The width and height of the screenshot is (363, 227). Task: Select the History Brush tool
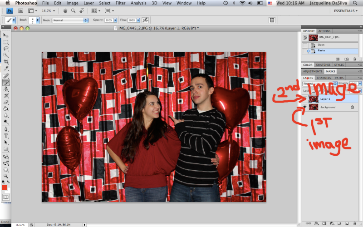(6, 96)
